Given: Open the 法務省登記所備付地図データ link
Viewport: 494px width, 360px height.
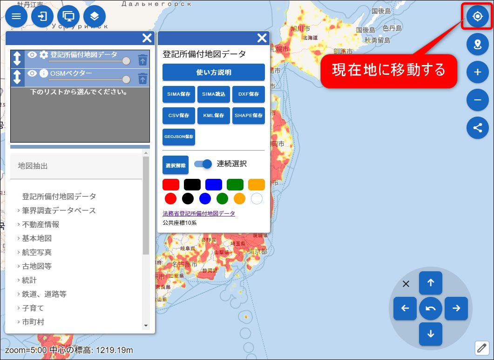Looking at the screenshot, I should point(198,214).
